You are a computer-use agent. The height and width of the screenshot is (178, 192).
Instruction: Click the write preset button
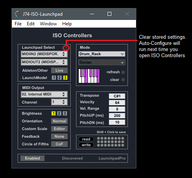pyautogui.click(x=86, y=145)
